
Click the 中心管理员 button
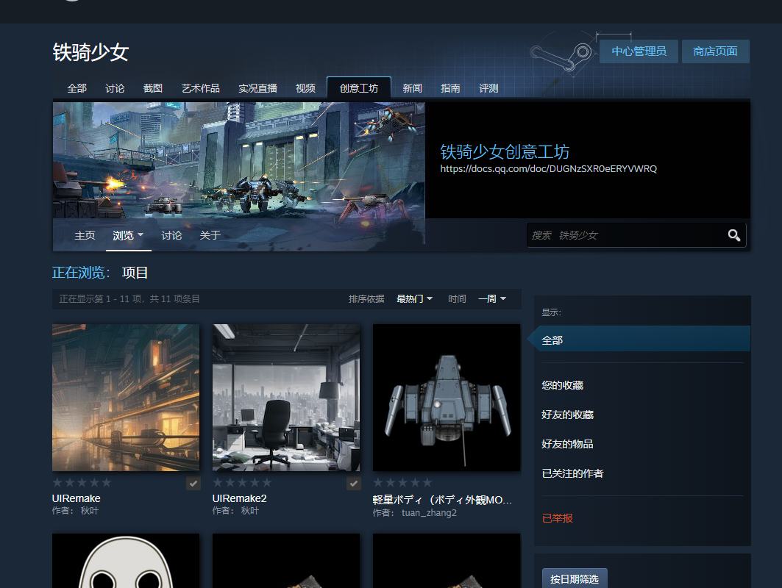639,51
